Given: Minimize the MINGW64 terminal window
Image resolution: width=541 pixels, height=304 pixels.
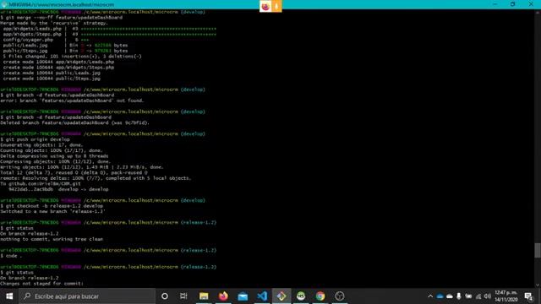Looking at the screenshot, I should pos(495,4).
